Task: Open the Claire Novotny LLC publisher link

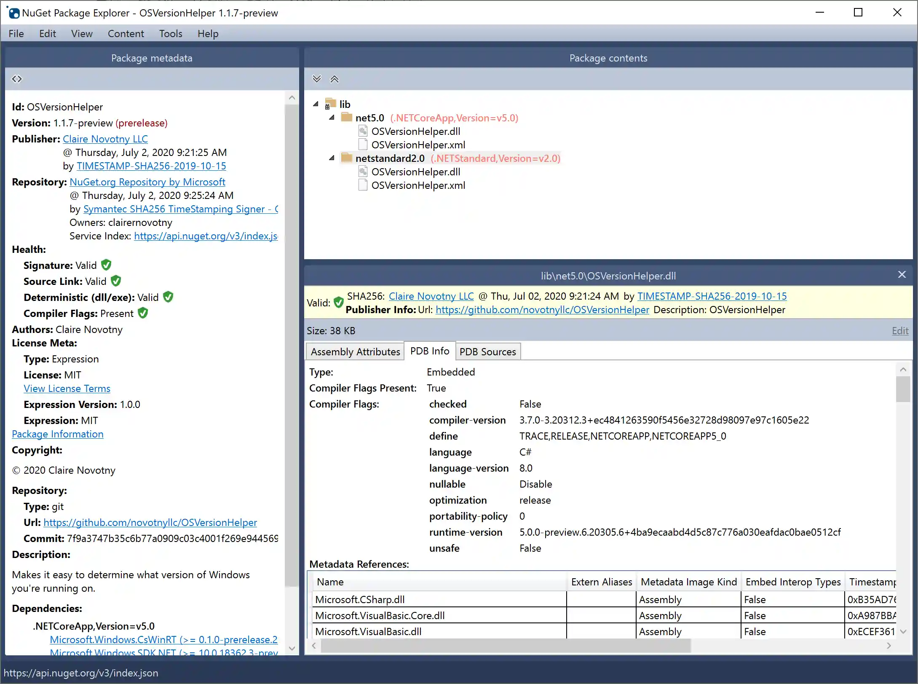Action: (105, 139)
